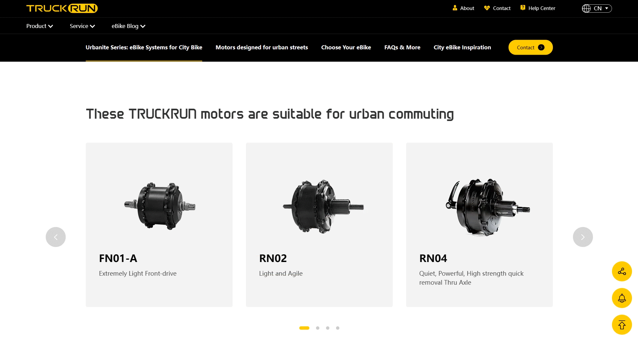Click the Contact heart icon in top bar

pyautogui.click(x=487, y=8)
